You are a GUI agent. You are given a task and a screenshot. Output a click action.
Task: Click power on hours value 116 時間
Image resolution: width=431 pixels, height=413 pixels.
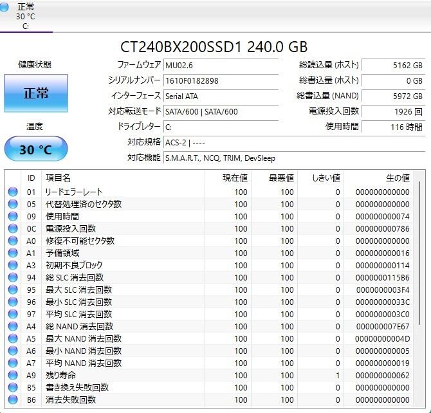click(x=393, y=127)
